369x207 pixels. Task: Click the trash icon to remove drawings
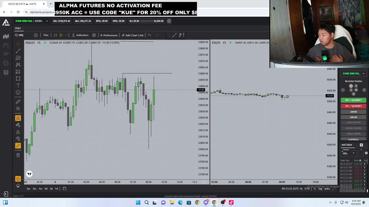tap(18, 155)
